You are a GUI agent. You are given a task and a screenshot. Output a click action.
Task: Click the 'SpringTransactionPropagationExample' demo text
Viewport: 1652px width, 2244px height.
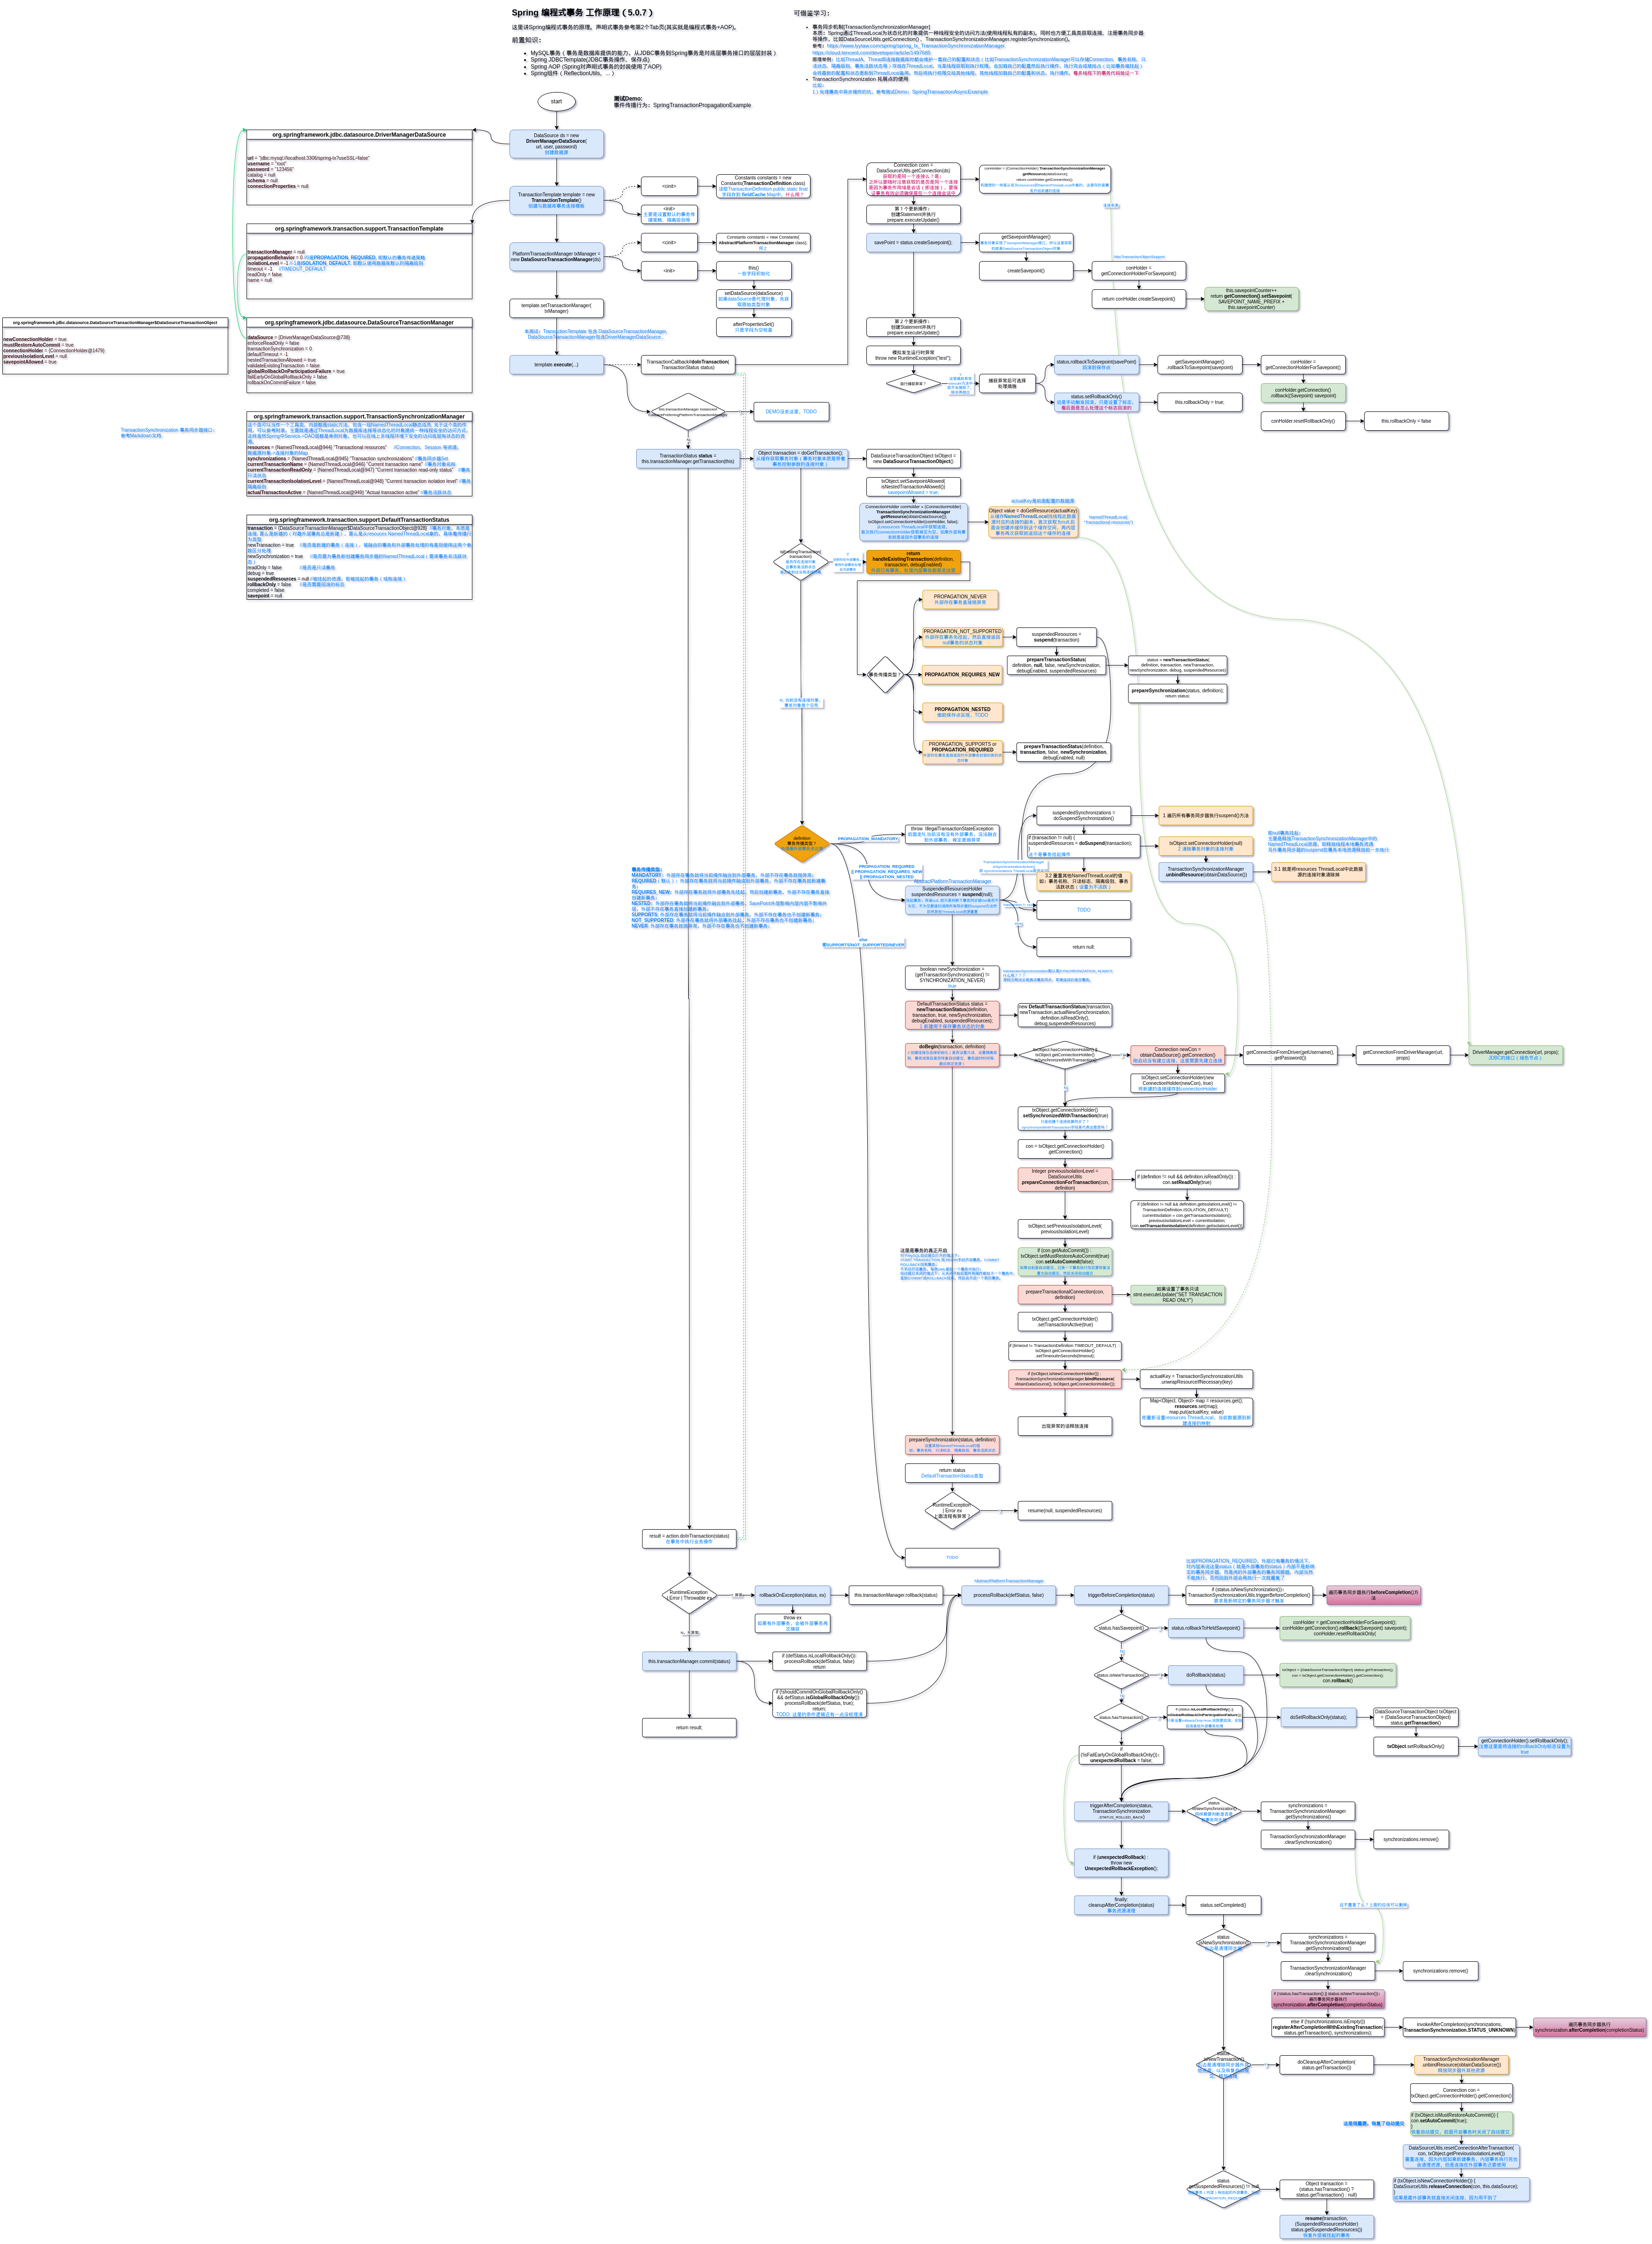pos(701,105)
